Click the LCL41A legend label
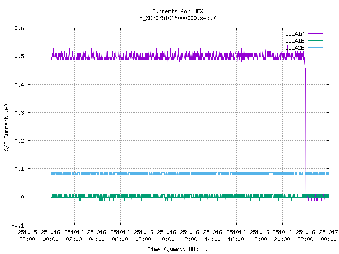 [294, 34]
